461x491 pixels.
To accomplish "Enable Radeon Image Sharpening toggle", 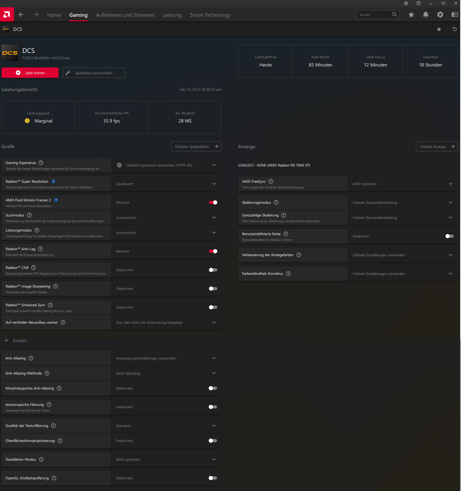I will [x=213, y=289].
